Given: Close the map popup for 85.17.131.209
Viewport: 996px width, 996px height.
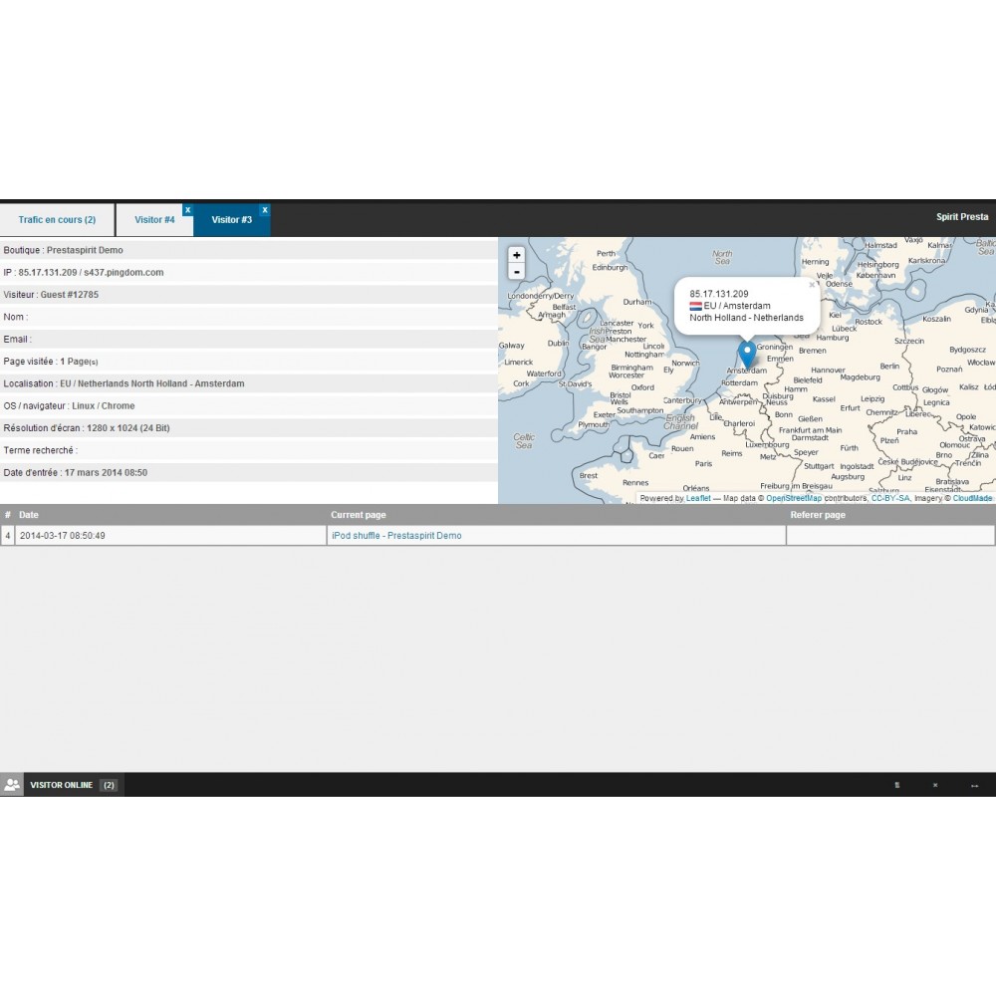Looking at the screenshot, I should pyautogui.click(x=812, y=285).
